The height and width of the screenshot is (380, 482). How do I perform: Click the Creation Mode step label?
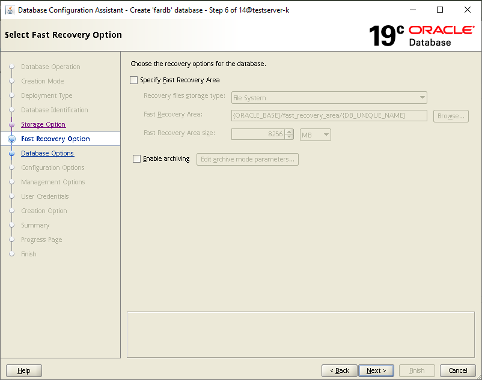[x=43, y=81]
